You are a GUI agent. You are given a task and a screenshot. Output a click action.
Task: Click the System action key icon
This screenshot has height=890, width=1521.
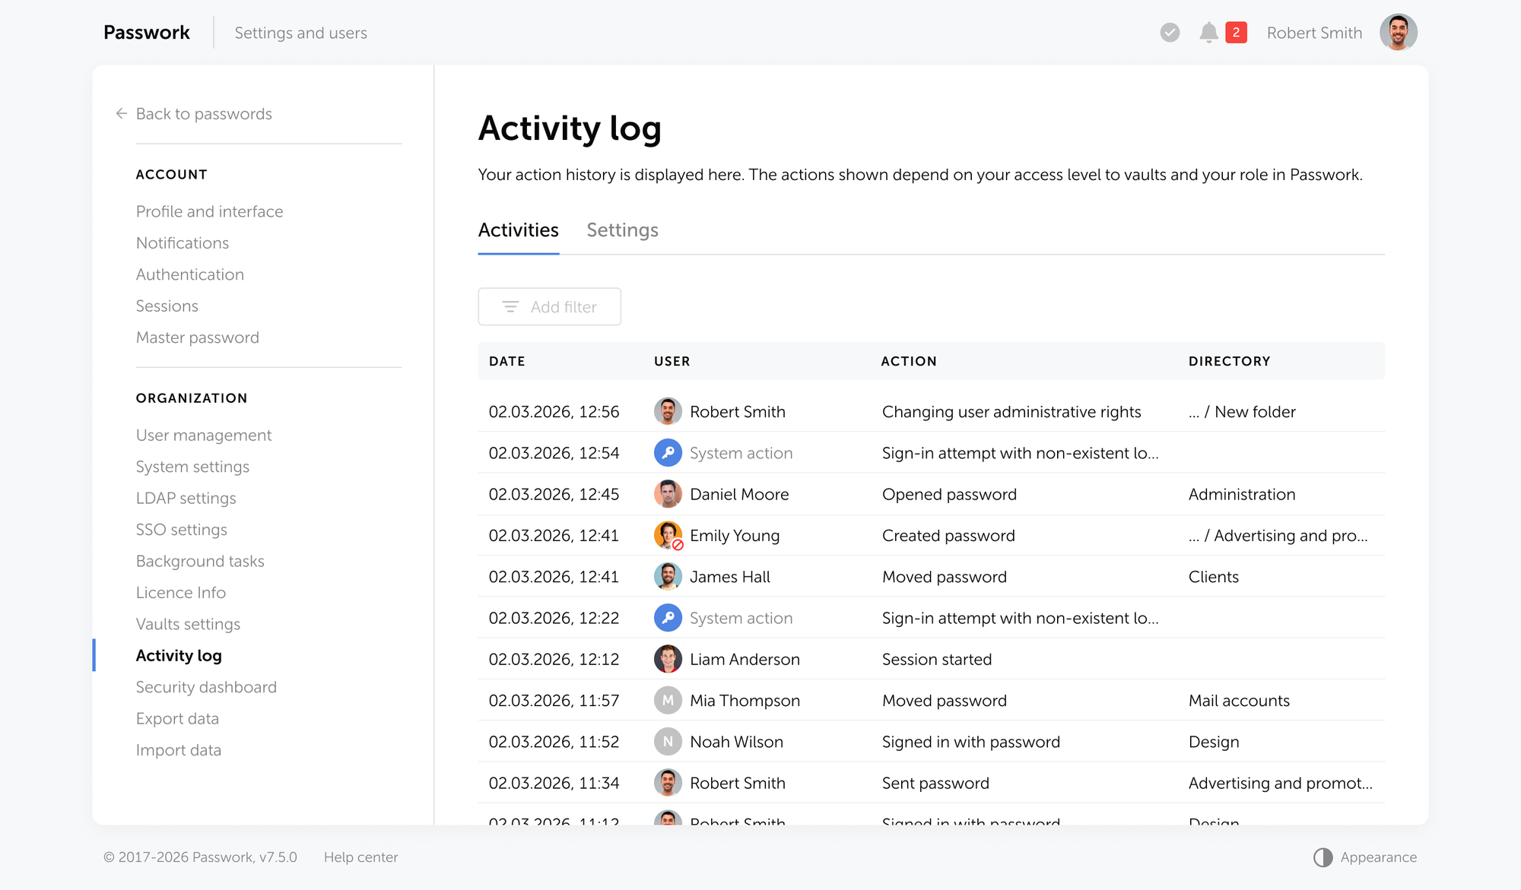[x=668, y=452]
